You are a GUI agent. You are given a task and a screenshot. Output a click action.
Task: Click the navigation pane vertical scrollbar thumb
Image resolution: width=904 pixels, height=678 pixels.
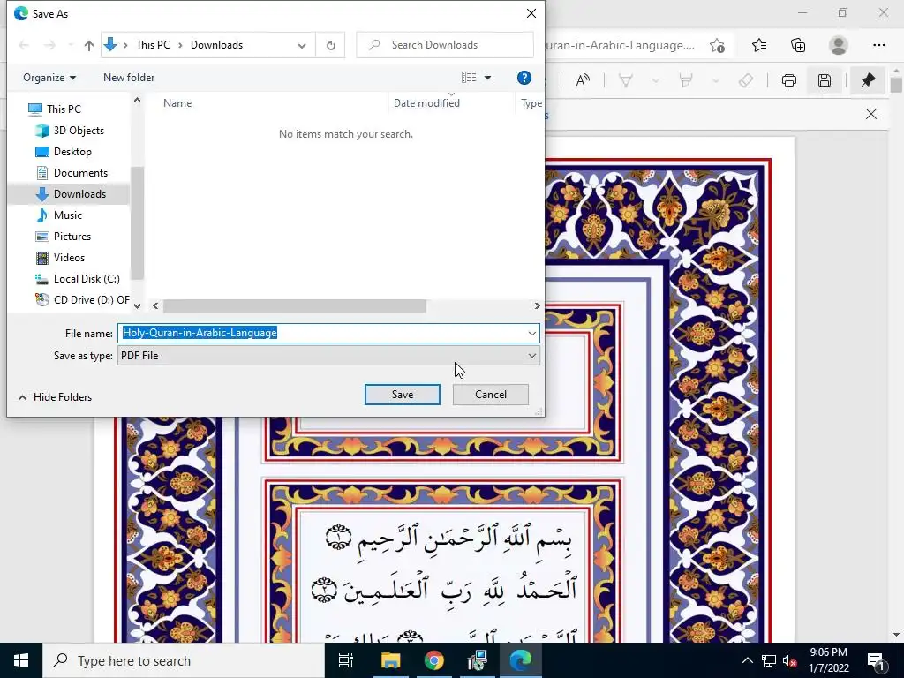[137, 223]
